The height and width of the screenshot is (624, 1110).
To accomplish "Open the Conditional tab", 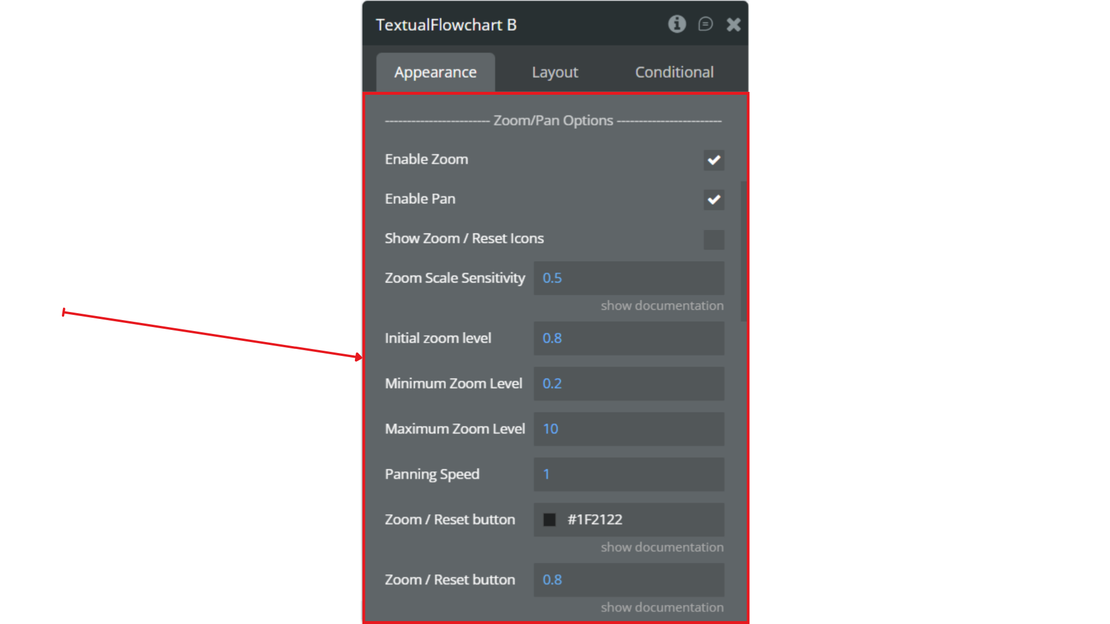I will tap(674, 72).
